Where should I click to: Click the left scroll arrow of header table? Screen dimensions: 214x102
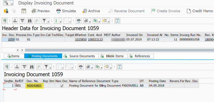point(18,50)
